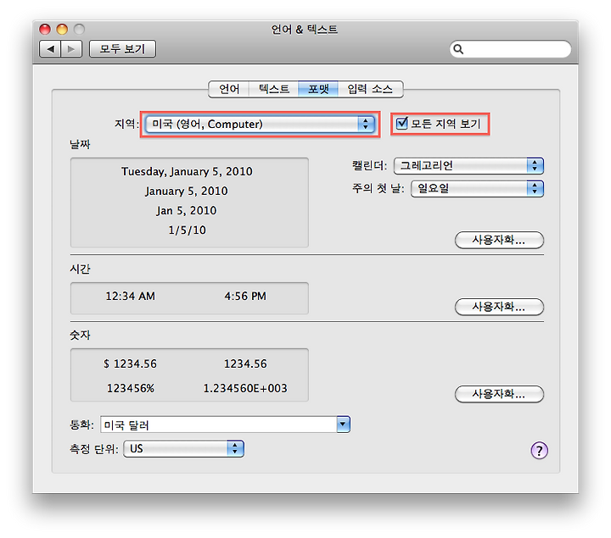The image size is (611, 538).
Task: Click 사용자화 button in the 숫자 section
Action: pos(499,394)
